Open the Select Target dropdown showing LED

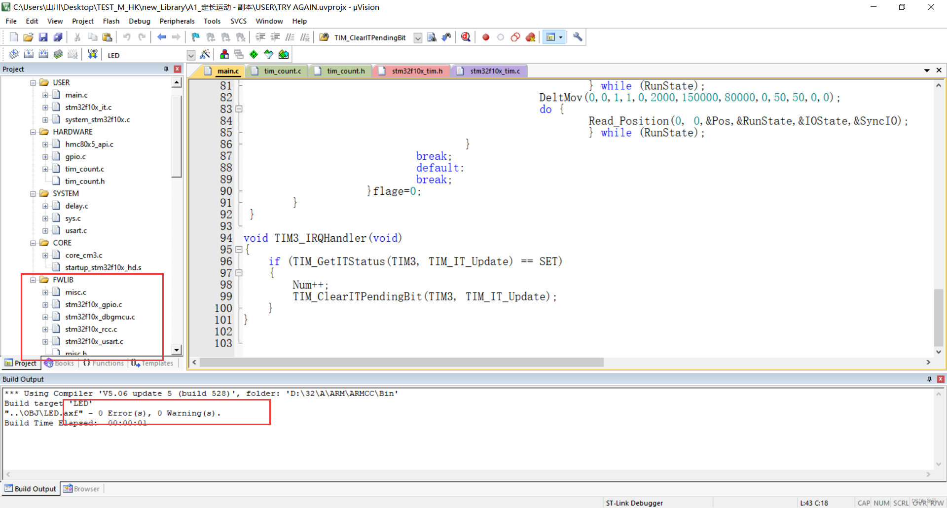[191, 55]
